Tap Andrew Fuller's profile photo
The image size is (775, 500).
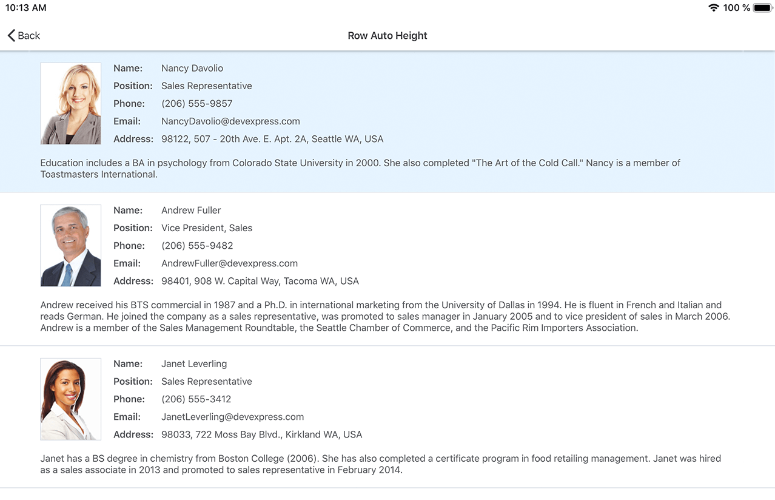(70, 245)
